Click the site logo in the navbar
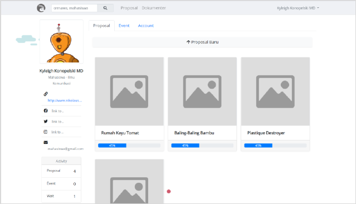This screenshot has width=356, height=204. click(x=41, y=8)
